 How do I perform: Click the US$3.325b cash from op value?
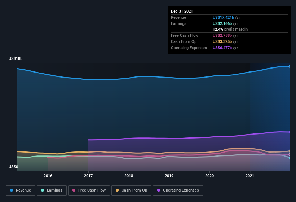click(222, 41)
